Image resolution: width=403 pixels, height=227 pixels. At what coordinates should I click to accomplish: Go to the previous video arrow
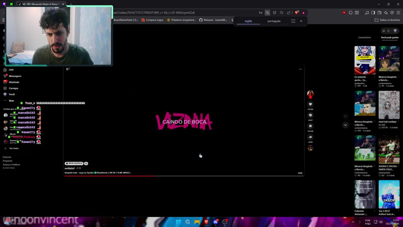tap(345, 116)
